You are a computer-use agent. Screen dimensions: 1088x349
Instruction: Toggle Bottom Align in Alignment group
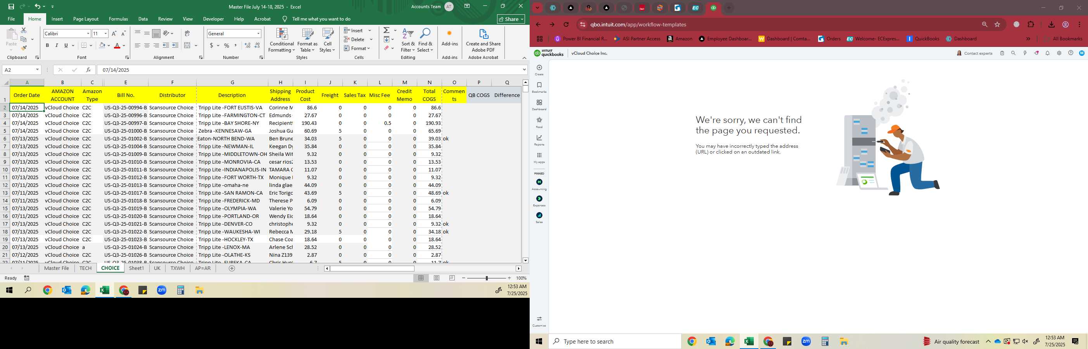point(156,33)
